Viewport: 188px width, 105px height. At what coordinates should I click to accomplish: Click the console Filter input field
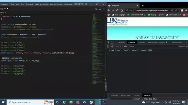[x=153, y=47]
